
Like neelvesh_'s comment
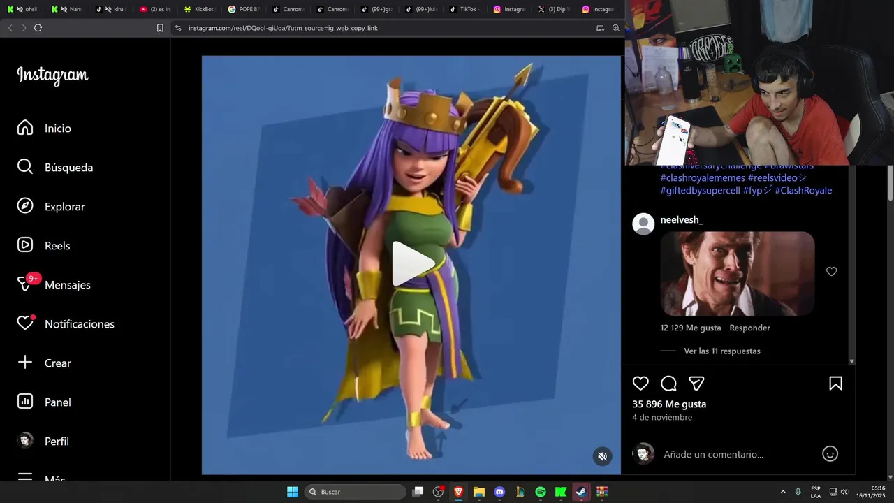(831, 272)
